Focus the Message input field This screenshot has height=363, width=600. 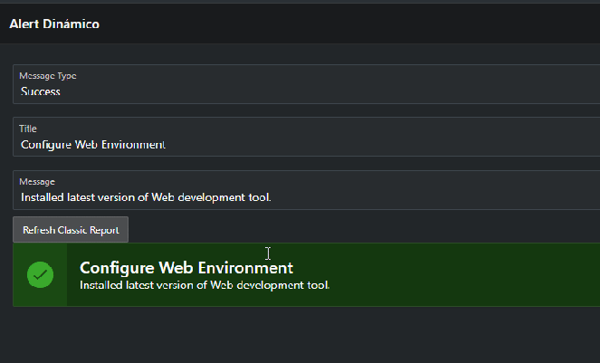click(306, 196)
